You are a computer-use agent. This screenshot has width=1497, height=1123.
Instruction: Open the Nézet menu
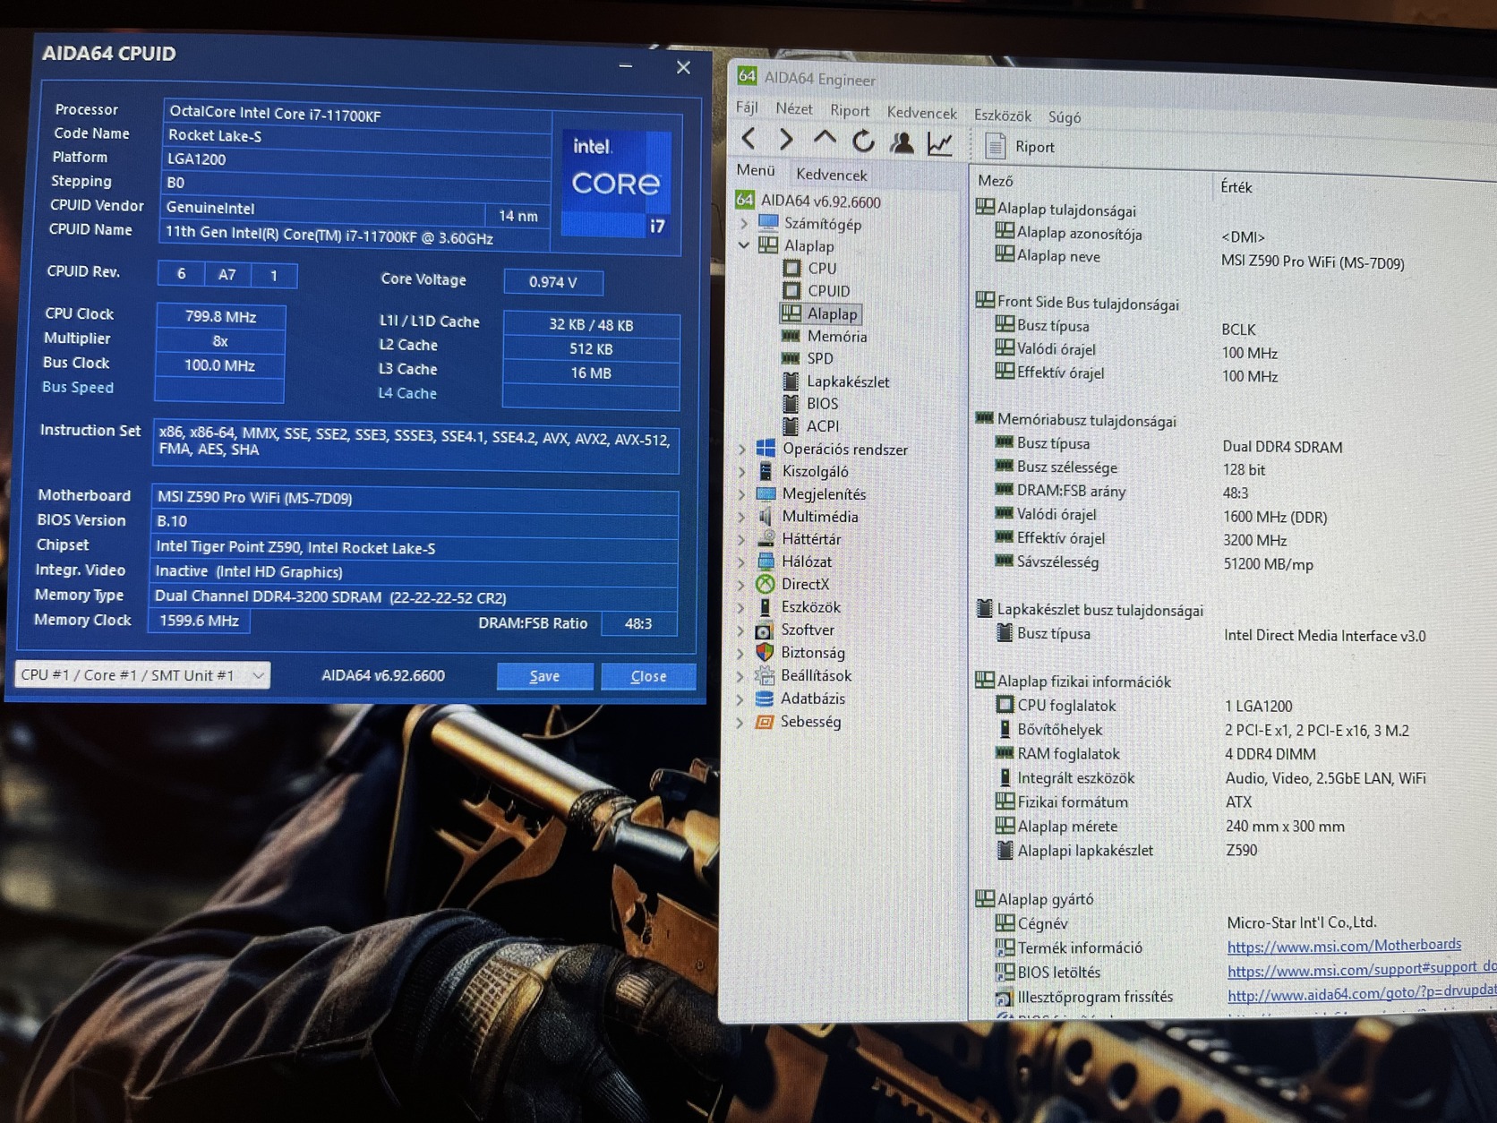(x=794, y=109)
